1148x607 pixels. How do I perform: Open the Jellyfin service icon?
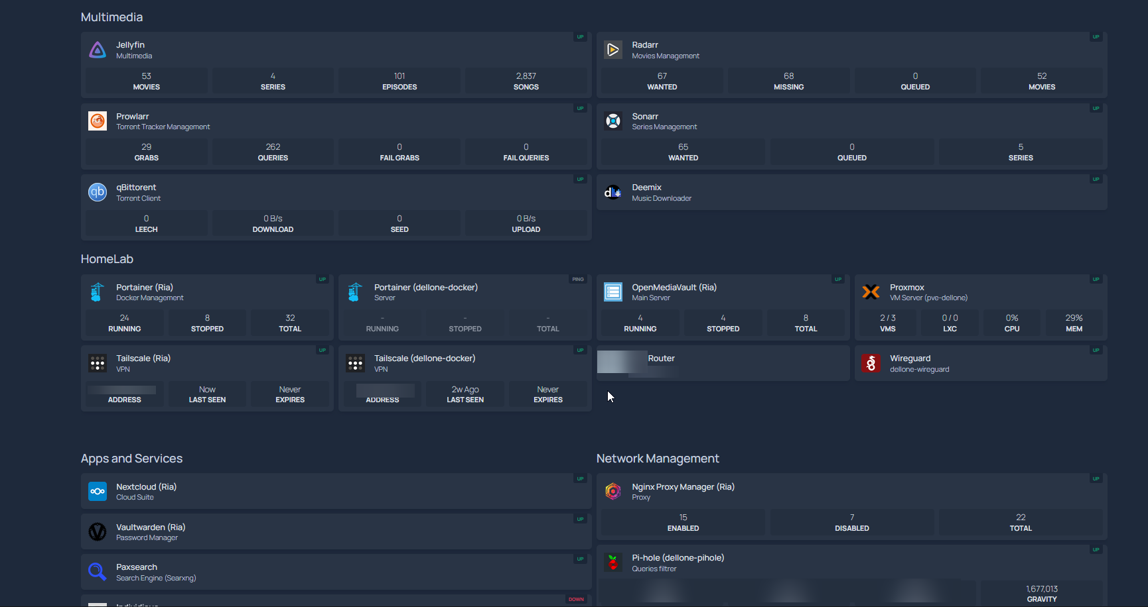(x=98, y=50)
